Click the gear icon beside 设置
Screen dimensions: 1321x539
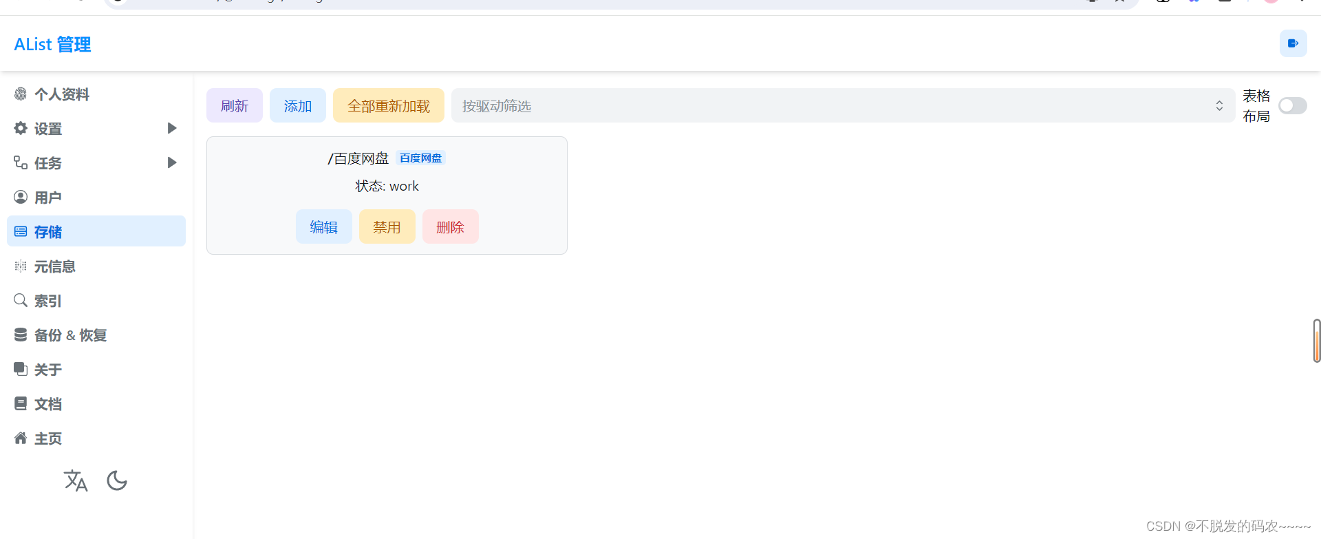(21, 129)
